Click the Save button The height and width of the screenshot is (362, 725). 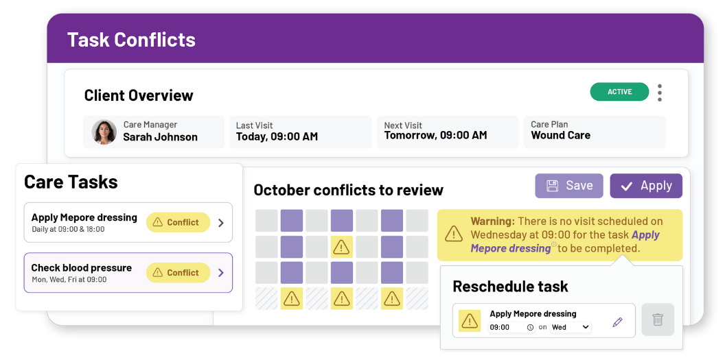pyautogui.click(x=569, y=186)
